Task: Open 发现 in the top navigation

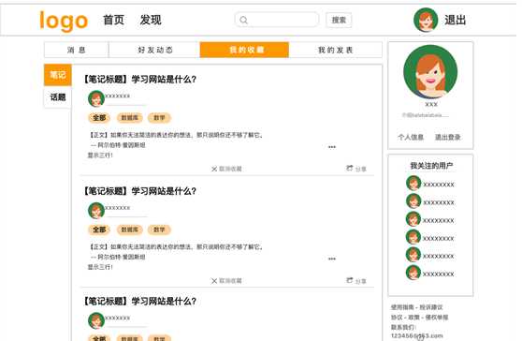Action: (151, 20)
